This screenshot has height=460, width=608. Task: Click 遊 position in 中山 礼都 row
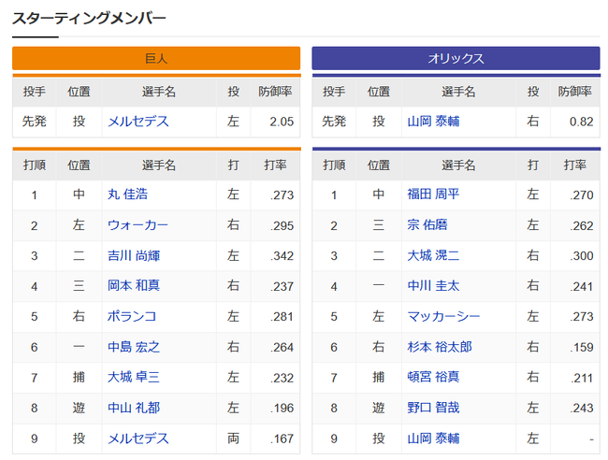point(79,408)
